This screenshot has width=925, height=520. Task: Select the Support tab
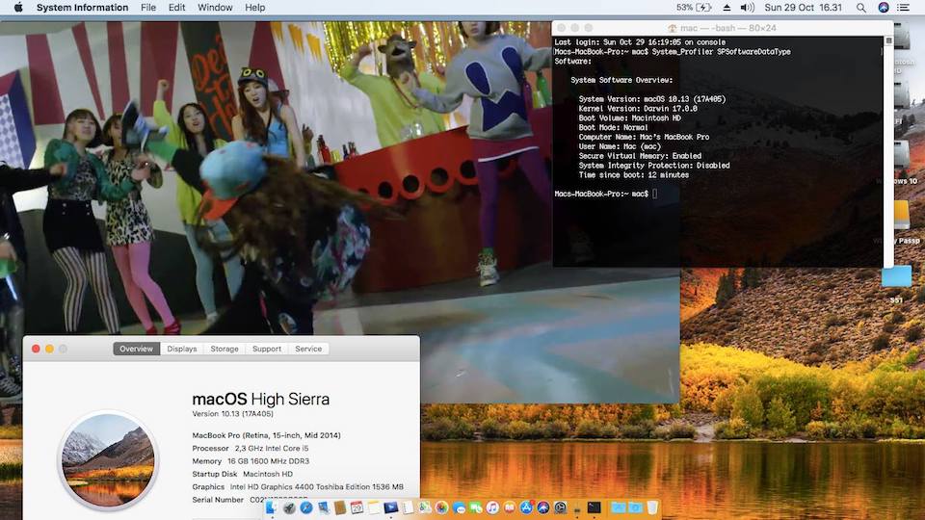click(267, 349)
